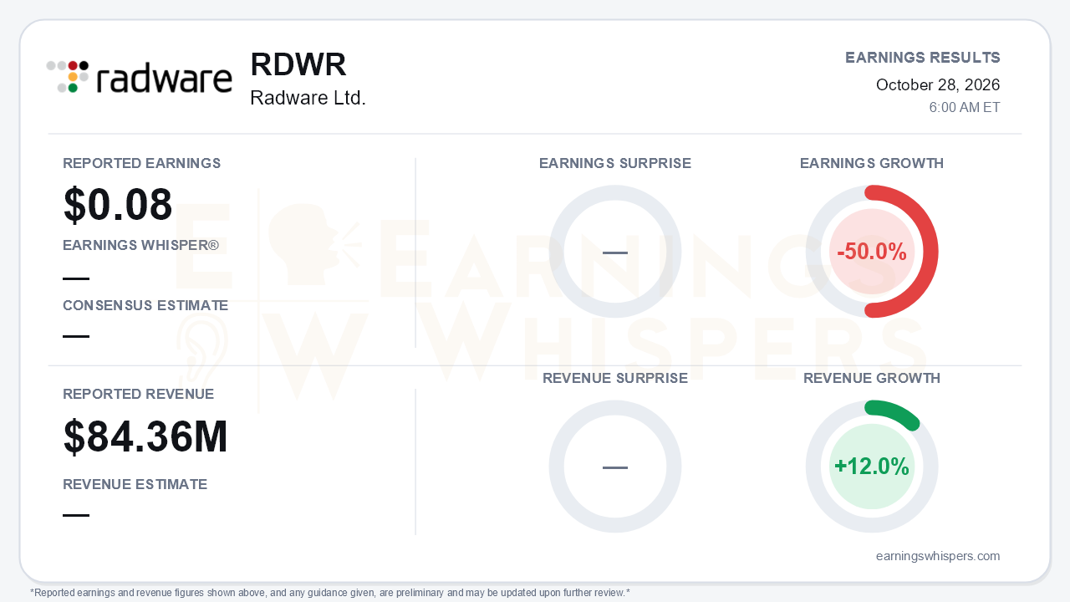Click the Revenue Estimate label
The height and width of the screenshot is (602, 1070).
[135, 485]
